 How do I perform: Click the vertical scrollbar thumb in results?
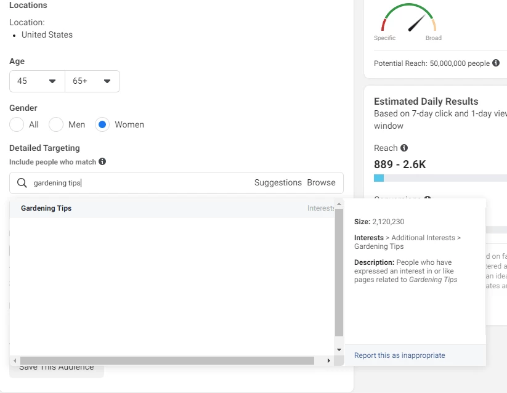(x=339, y=271)
